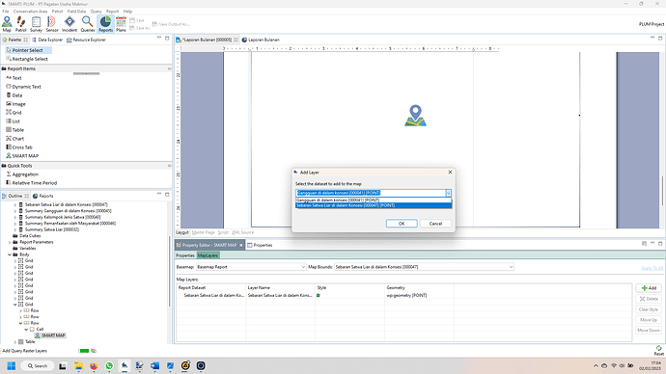Open the Patrol toolbar icon
666x374 pixels.
pos(21,24)
